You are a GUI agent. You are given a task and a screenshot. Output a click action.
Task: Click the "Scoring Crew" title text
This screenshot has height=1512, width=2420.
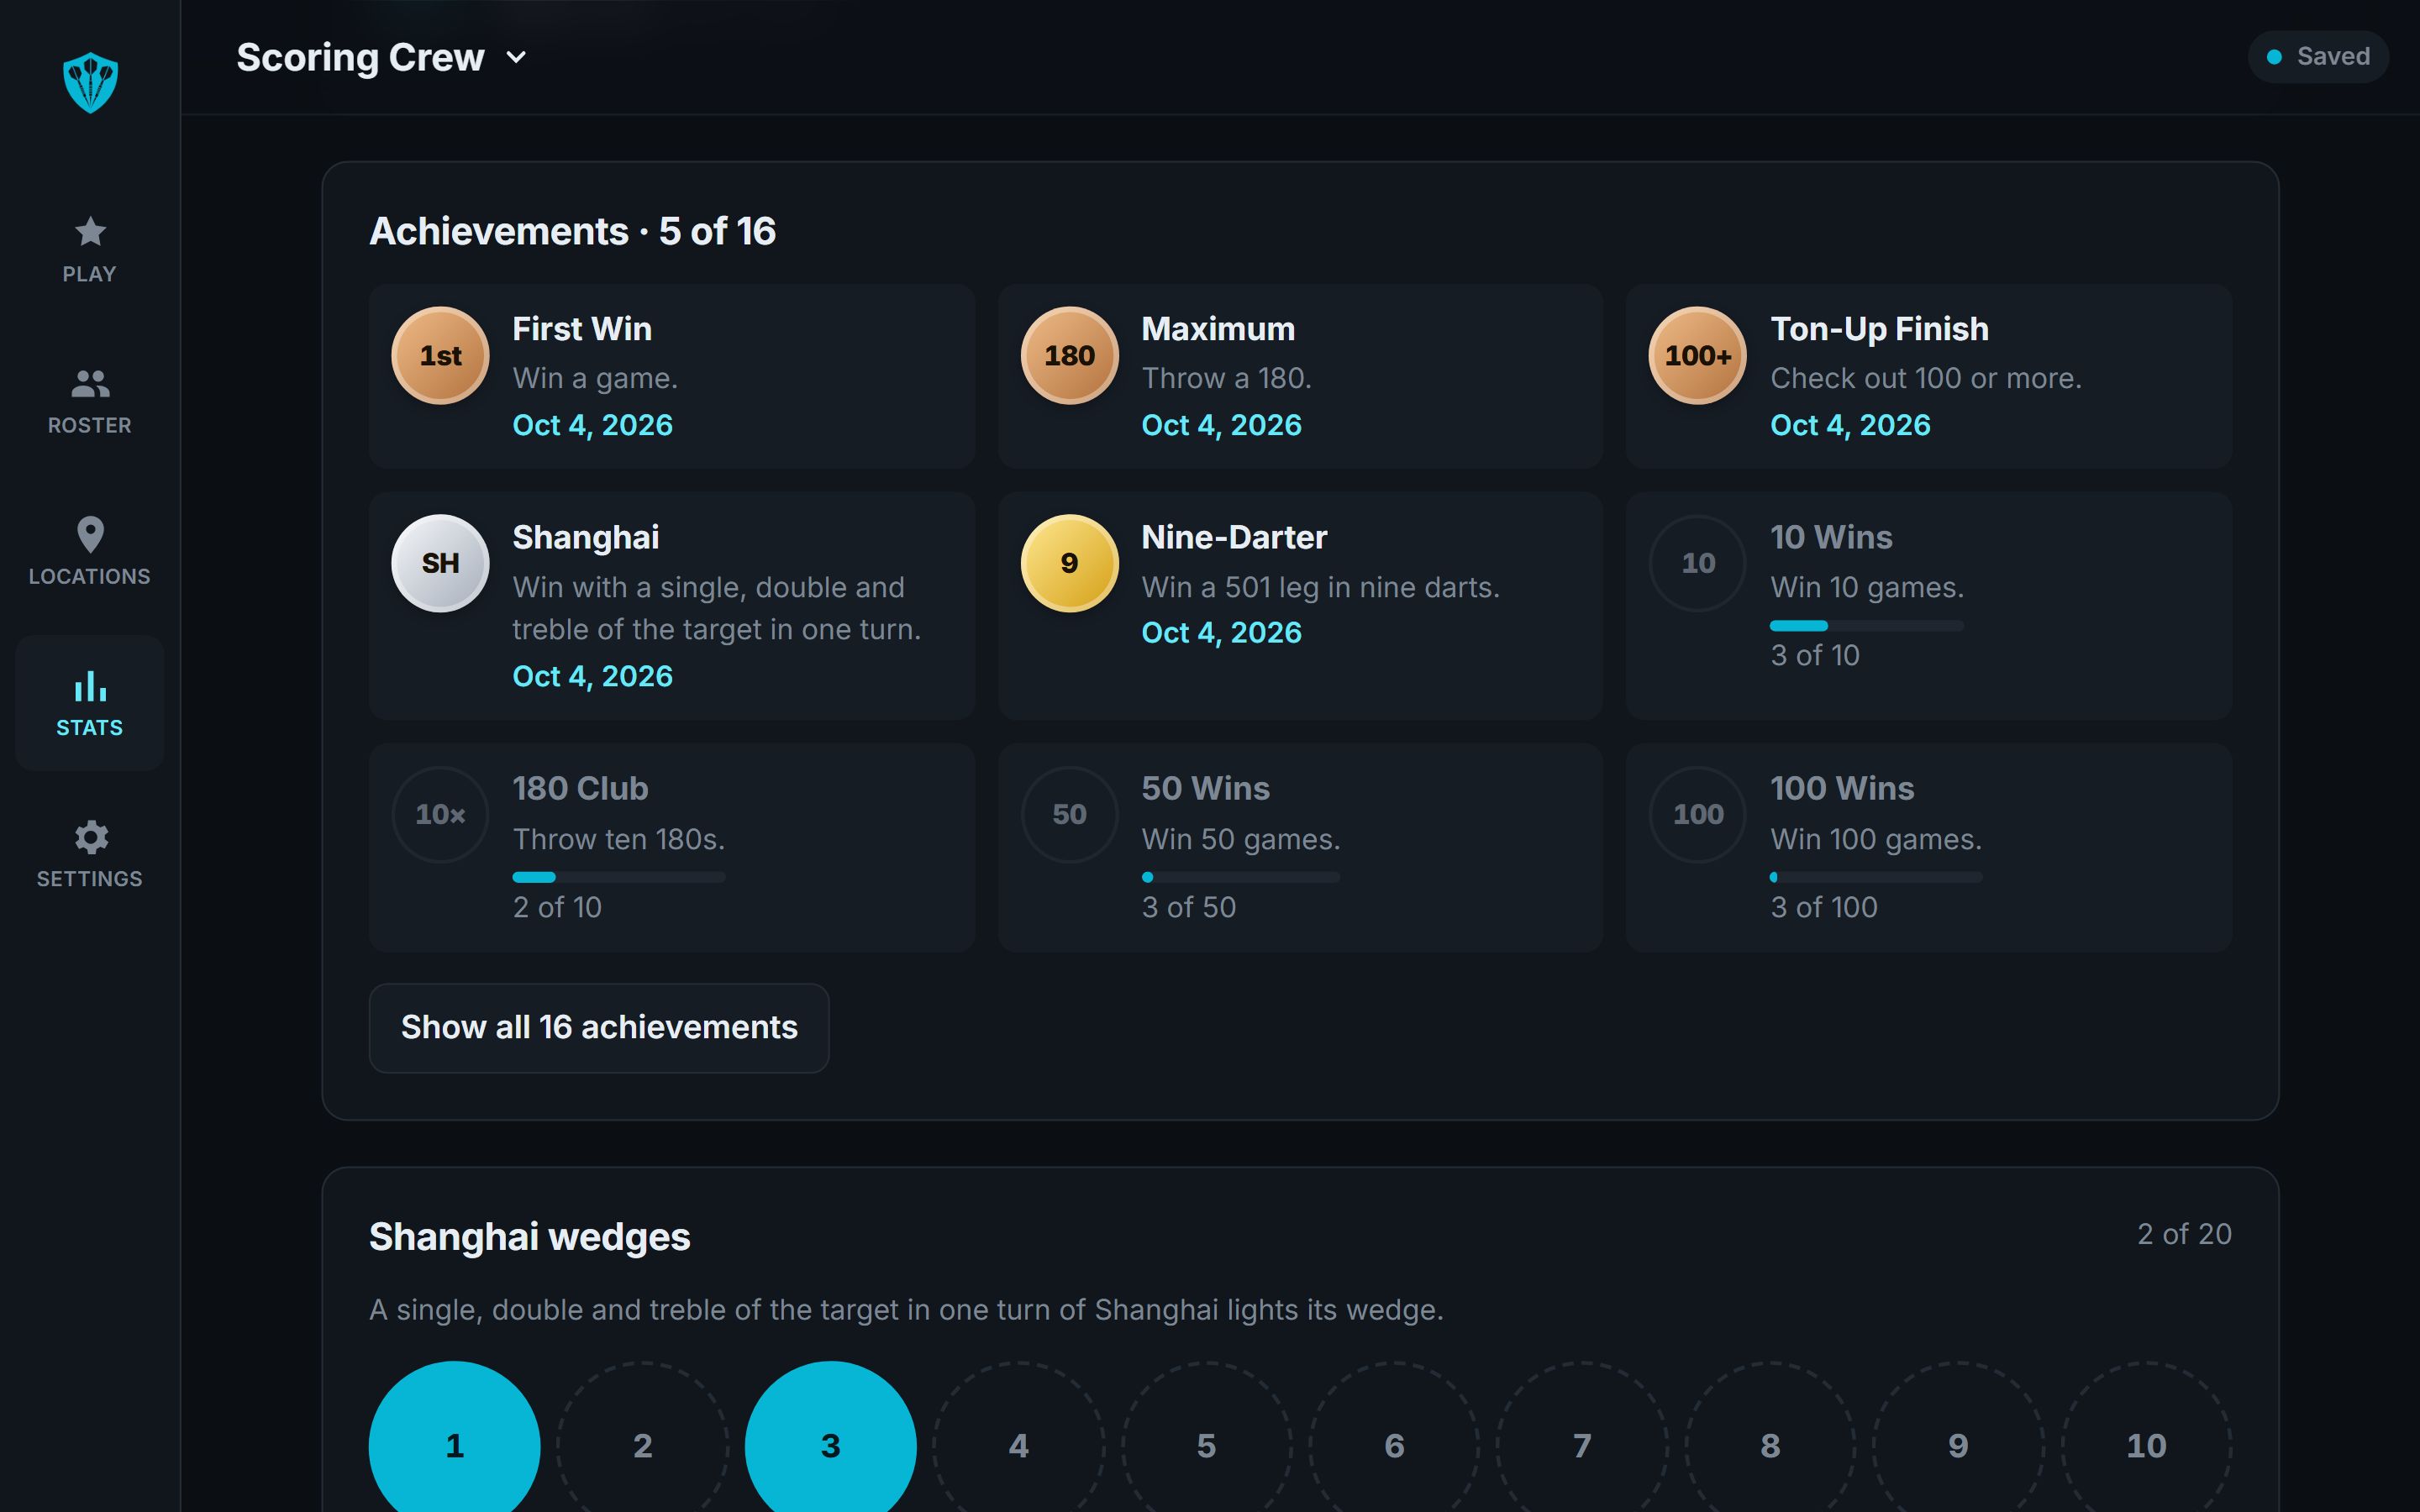pos(360,57)
